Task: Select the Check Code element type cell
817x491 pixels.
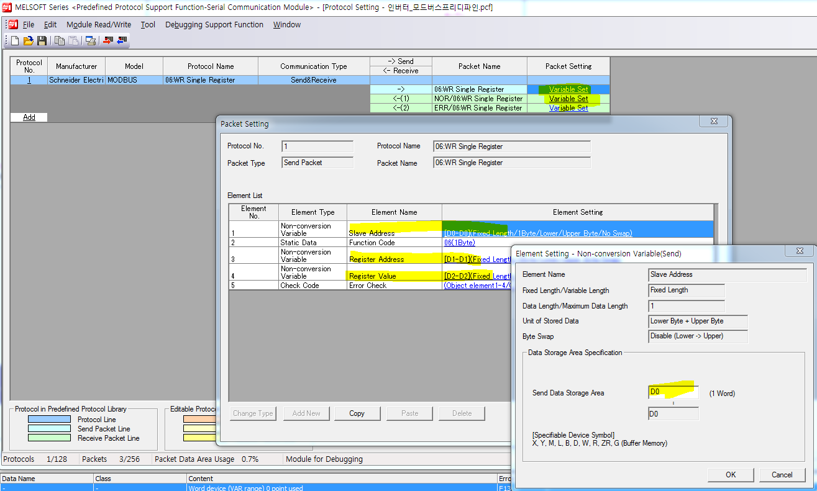Action: pos(313,286)
